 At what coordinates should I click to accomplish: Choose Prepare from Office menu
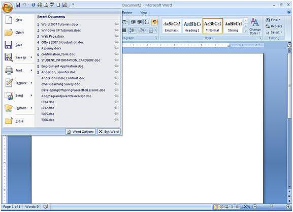[19, 83]
